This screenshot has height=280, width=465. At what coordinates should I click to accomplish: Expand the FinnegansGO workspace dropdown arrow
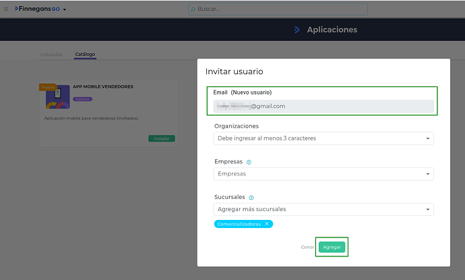point(65,9)
